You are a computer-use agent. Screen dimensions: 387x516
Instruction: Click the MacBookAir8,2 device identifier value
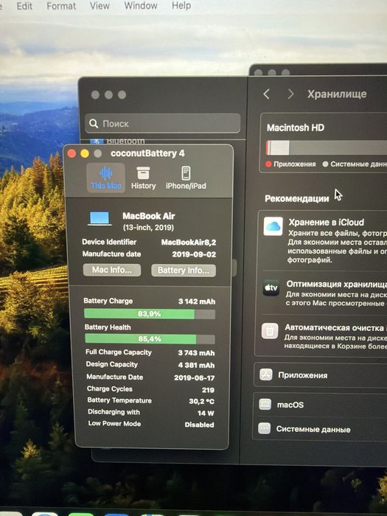[189, 243]
